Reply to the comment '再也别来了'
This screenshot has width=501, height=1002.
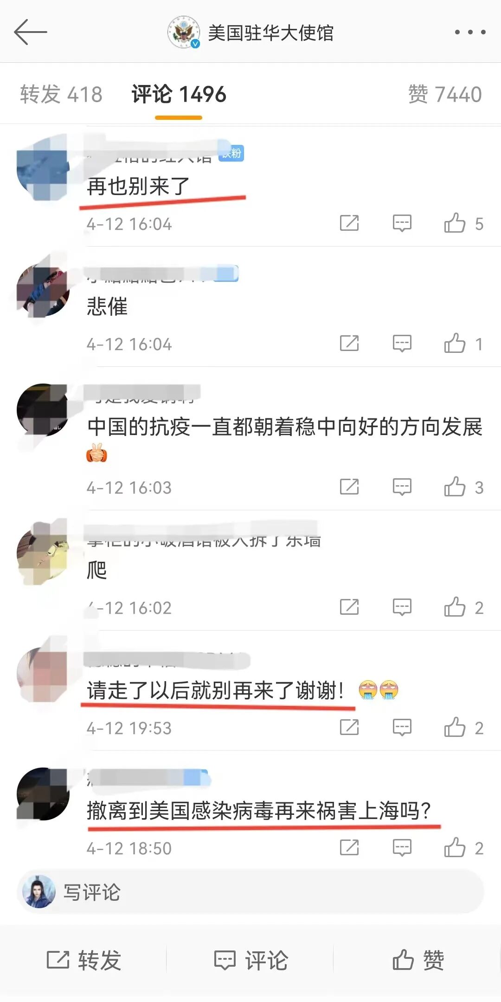coord(402,223)
